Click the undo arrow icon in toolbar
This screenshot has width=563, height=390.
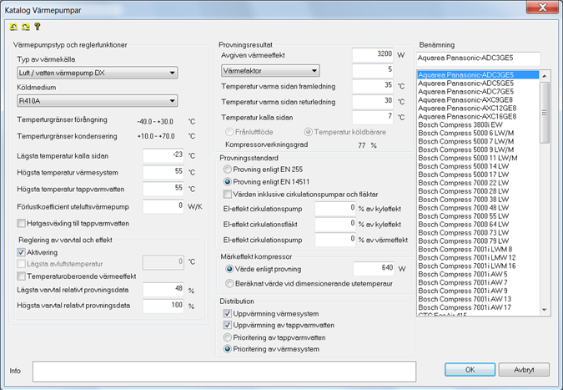click(13, 27)
